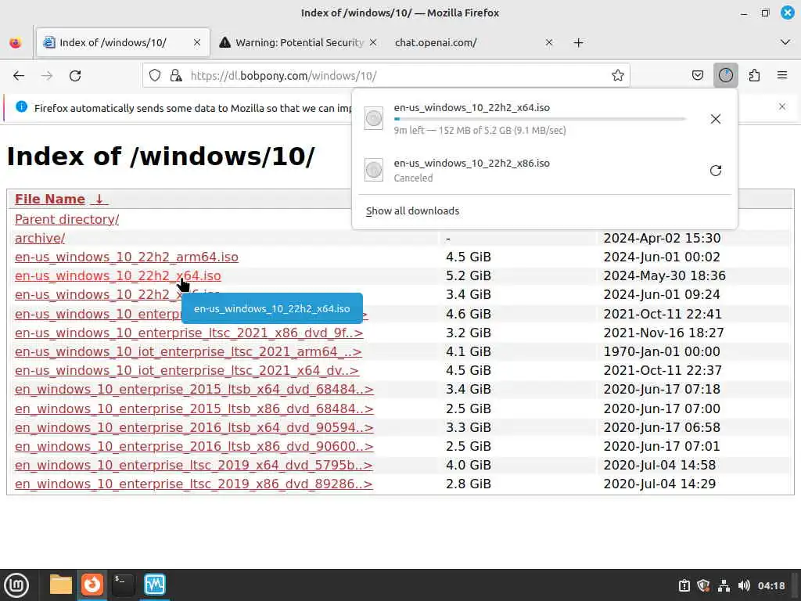This screenshot has height=601, width=801.
Task: Download enterprise_ltsc_2021_x86_dvd link
Action: pyautogui.click(x=189, y=333)
